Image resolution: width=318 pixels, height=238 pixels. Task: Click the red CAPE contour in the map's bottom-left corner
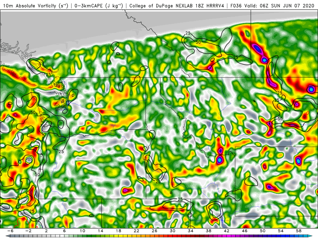coord(23,223)
